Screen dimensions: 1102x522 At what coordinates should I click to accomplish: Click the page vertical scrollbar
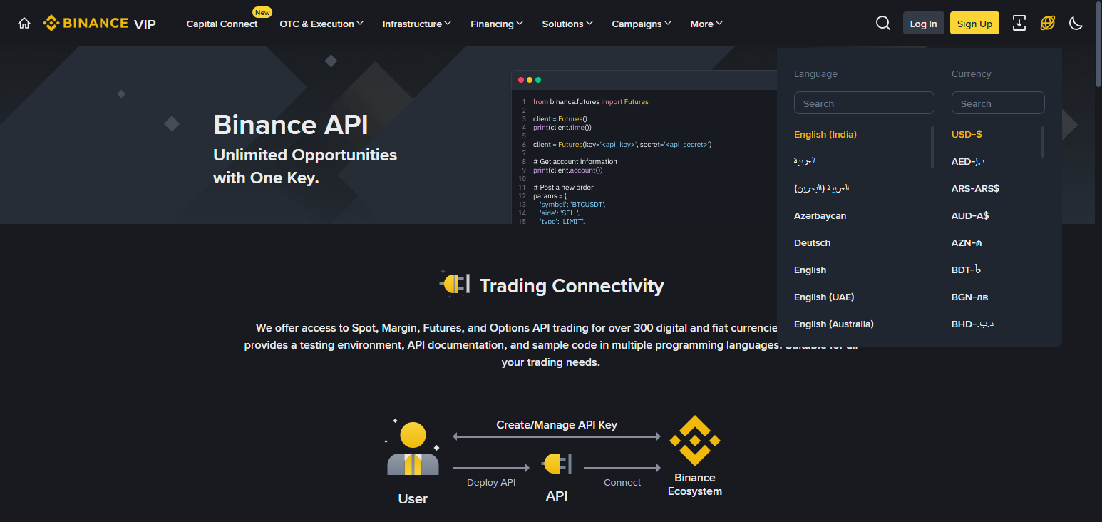click(1098, 46)
